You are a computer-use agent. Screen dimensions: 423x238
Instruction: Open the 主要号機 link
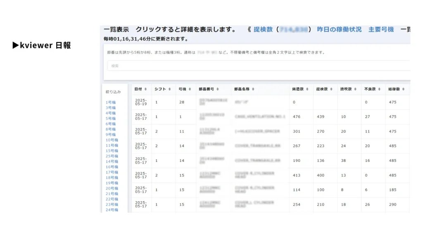381,30
